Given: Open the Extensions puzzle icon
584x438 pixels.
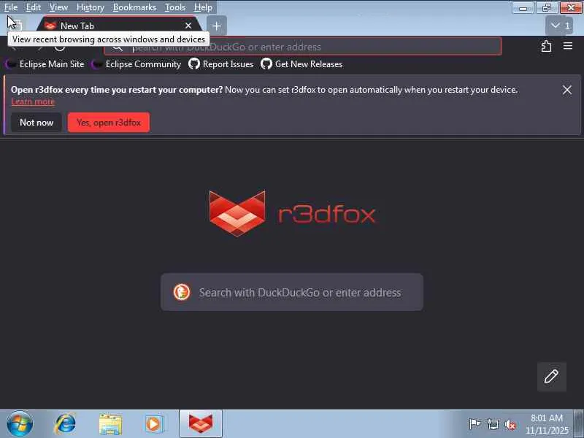Looking at the screenshot, I should click(546, 46).
